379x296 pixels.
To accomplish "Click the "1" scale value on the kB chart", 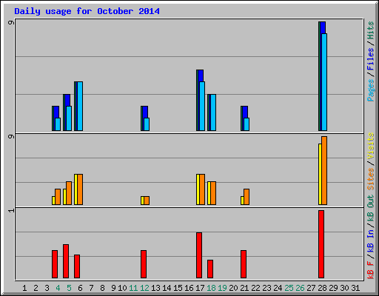I will [x=11, y=210].
